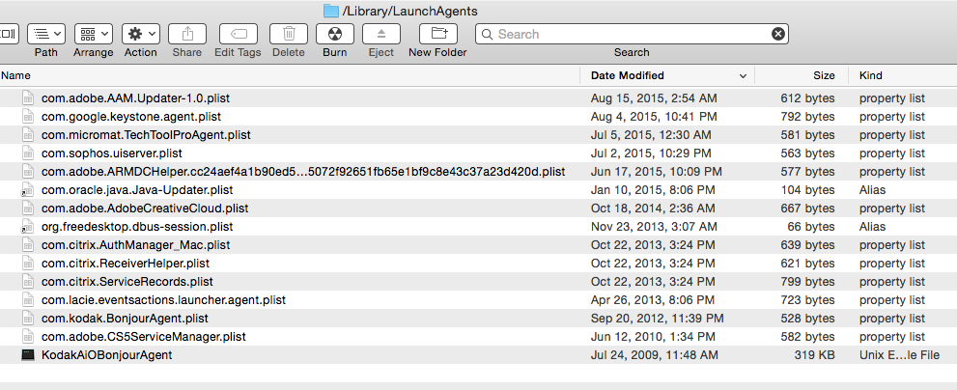The width and height of the screenshot is (957, 390).
Task: Click file name org.freedesktop.dbus-session.plist
Action: (137, 227)
